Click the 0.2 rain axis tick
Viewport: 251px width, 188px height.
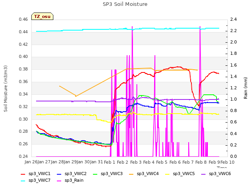[x=234, y=145]
